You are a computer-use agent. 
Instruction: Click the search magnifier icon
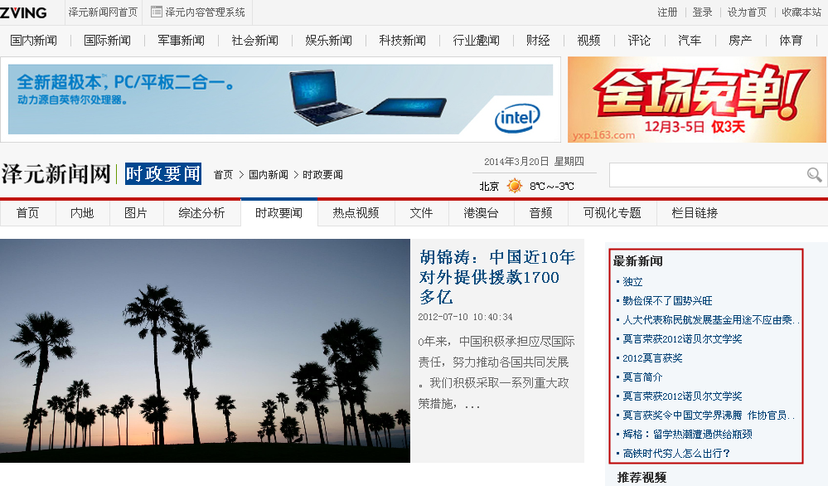[x=814, y=175]
